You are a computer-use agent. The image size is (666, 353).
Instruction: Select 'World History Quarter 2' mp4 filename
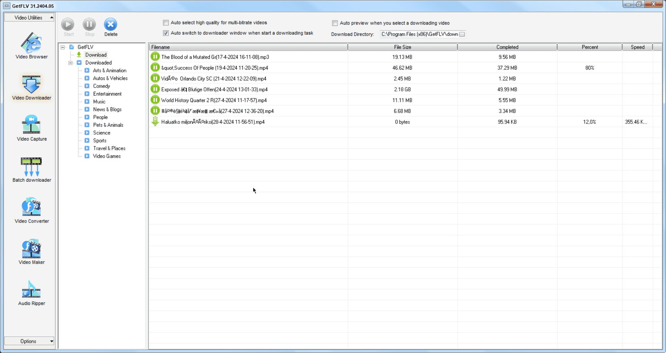214,100
